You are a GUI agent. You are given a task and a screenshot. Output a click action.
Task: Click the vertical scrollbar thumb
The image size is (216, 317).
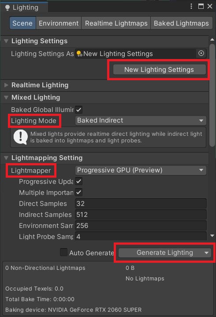coord(212,95)
